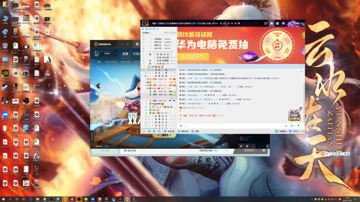Click the clock in the system tray

point(347,199)
